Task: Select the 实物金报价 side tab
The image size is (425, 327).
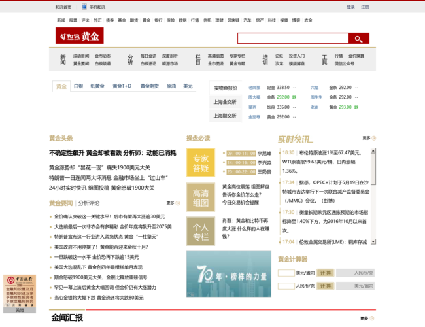Action: 225,88
